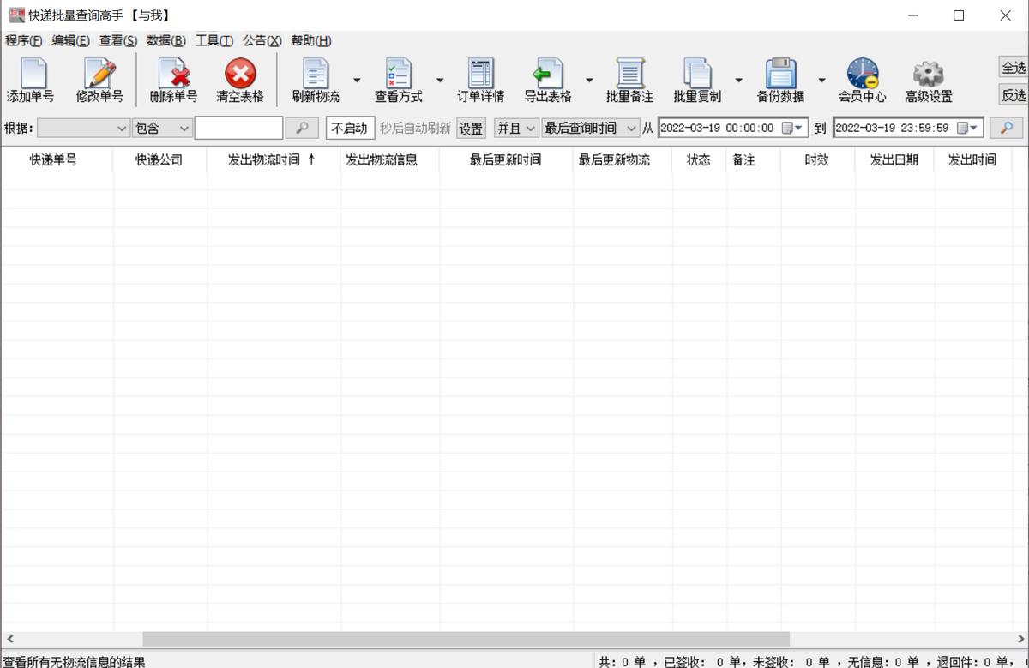This screenshot has width=1029, height=668.
Task: Open the 包含 condition dropdown
Action: [162, 128]
